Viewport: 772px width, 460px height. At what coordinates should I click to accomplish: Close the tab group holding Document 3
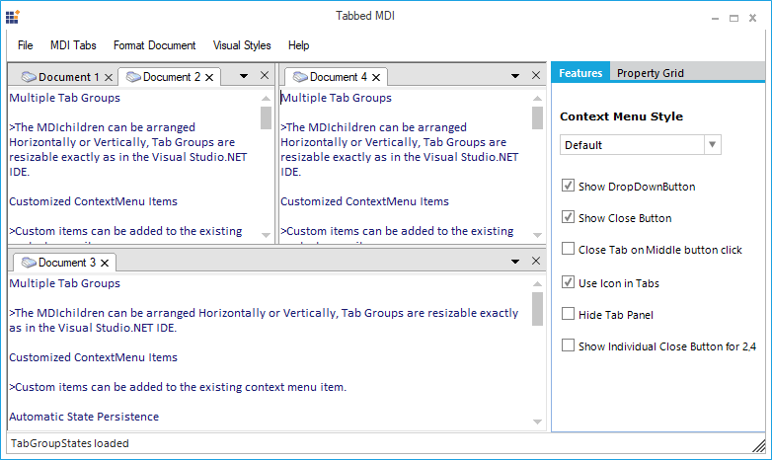pos(536,261)
